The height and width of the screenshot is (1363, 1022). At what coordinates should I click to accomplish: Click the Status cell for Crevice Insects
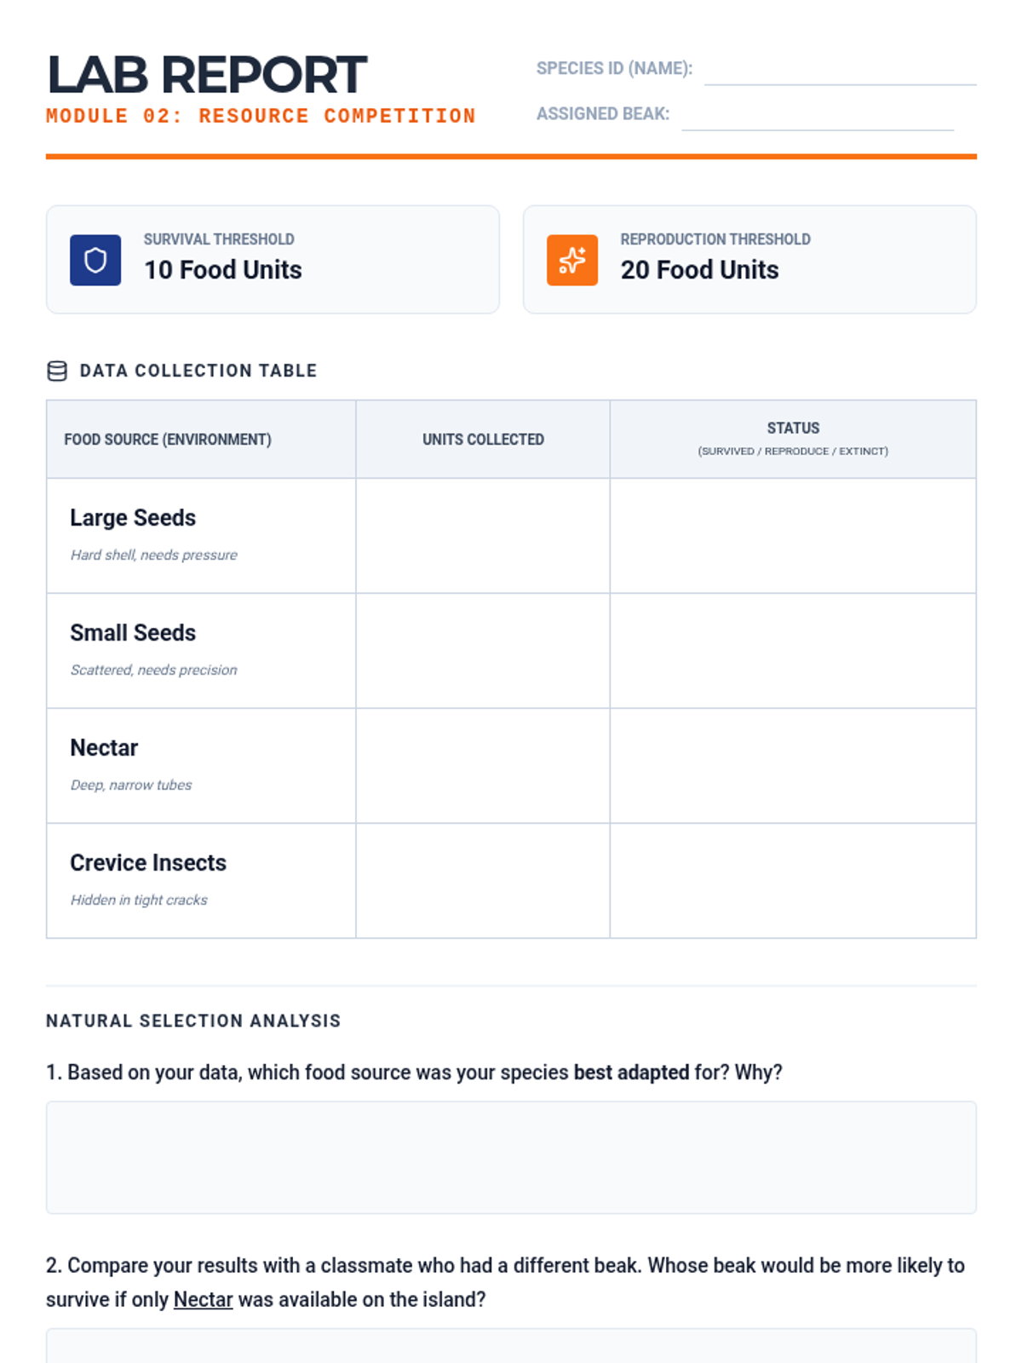[793, 881]
